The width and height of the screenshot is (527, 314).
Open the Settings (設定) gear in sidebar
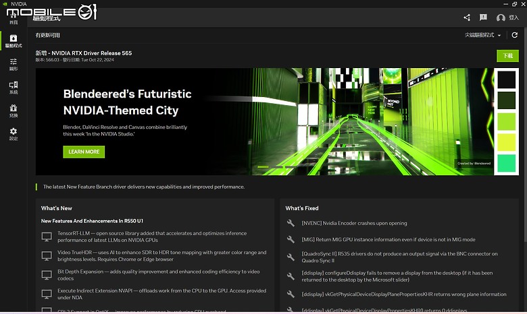[x=14, y=134]
